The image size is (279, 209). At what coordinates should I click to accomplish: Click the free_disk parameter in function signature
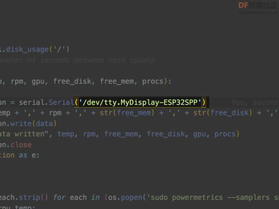[x=72, y=82]
